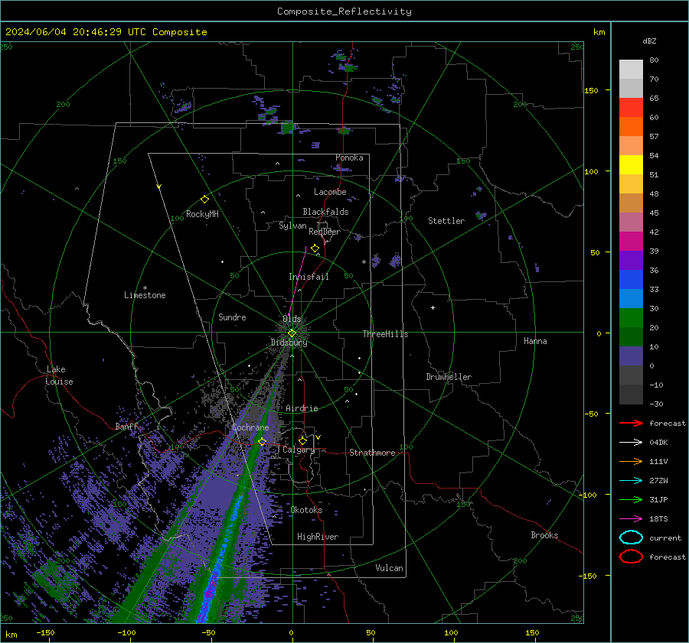Click the Calgary city label
This screenshot has width=689, height=643.
299,450
